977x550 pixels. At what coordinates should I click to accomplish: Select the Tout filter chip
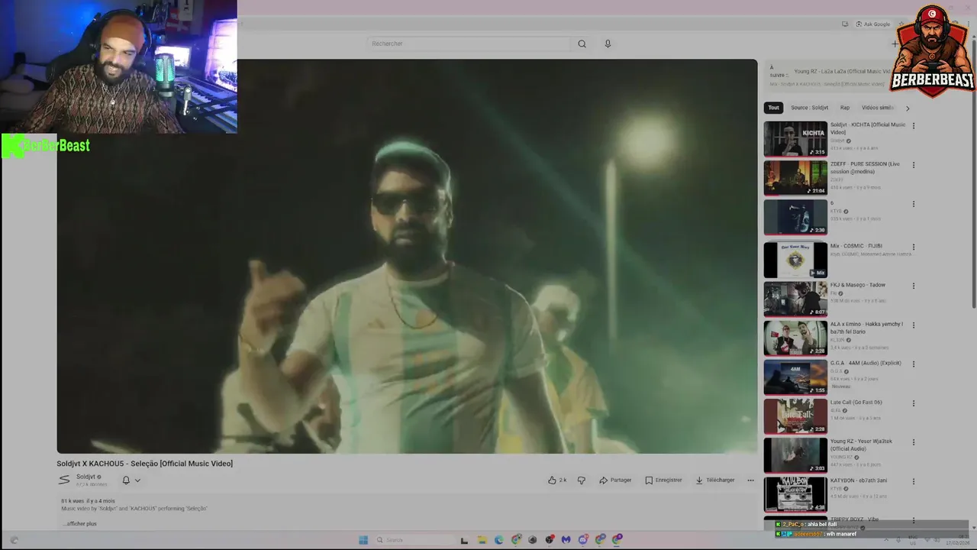(774, 108)
